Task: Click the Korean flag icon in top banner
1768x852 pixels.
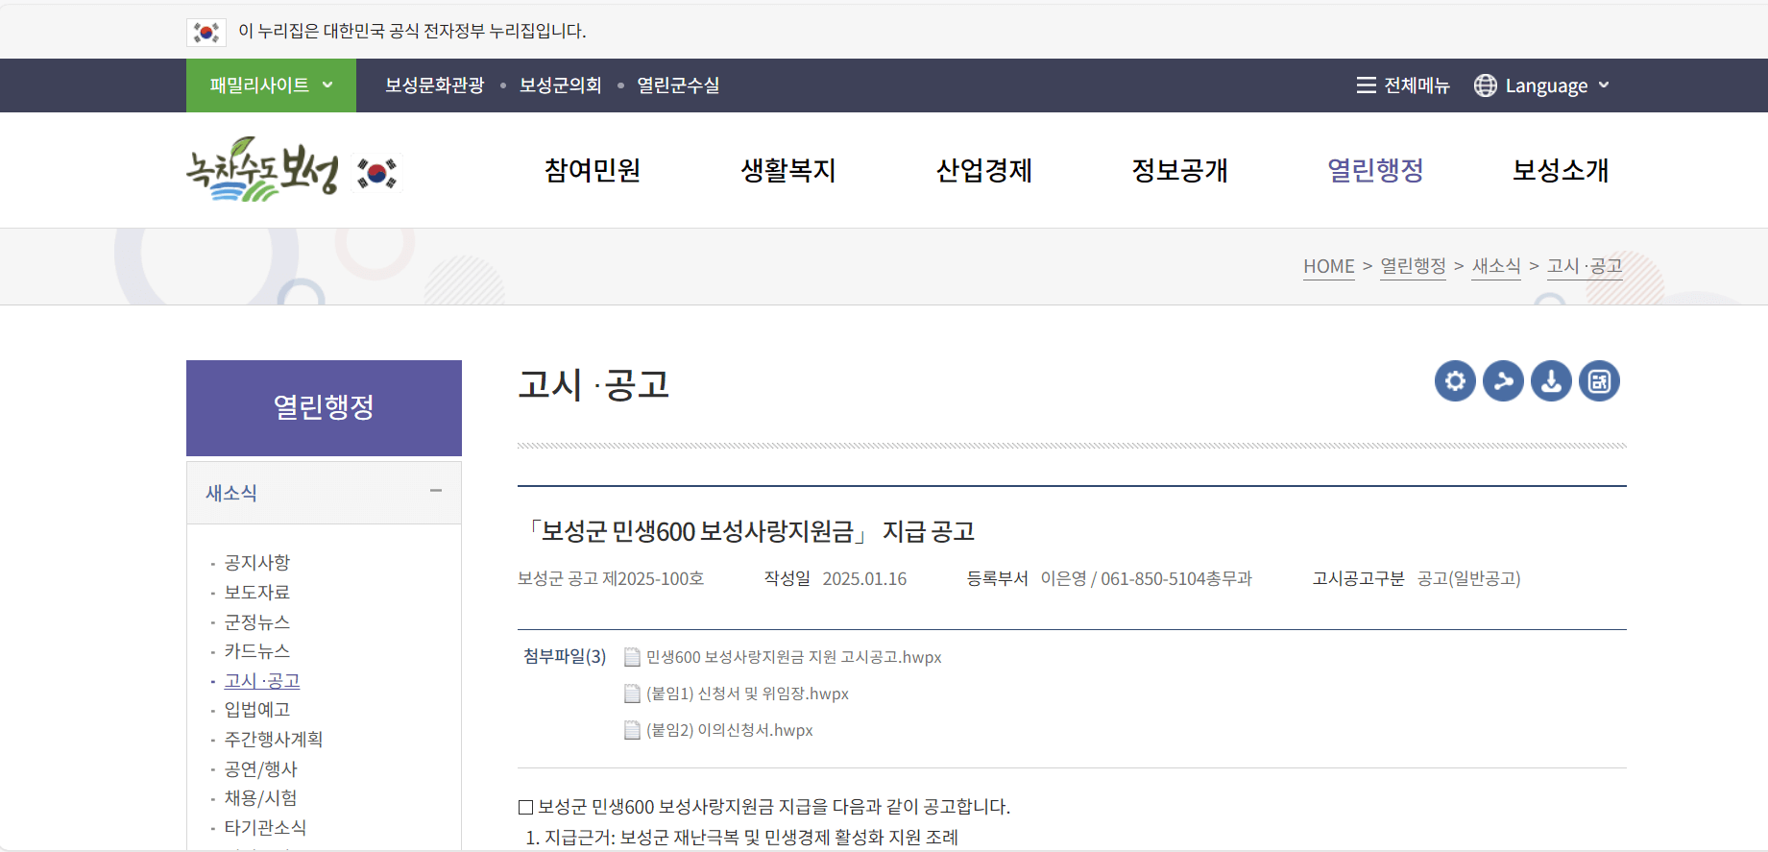Action: [206, 32]
